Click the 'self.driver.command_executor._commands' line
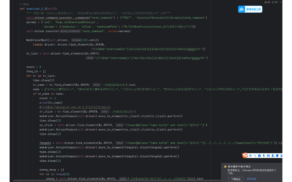Screen dimensions: 292x182 point(116,18)
